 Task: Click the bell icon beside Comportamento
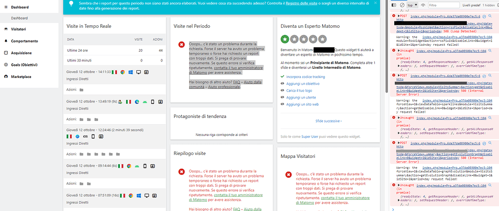6,41
